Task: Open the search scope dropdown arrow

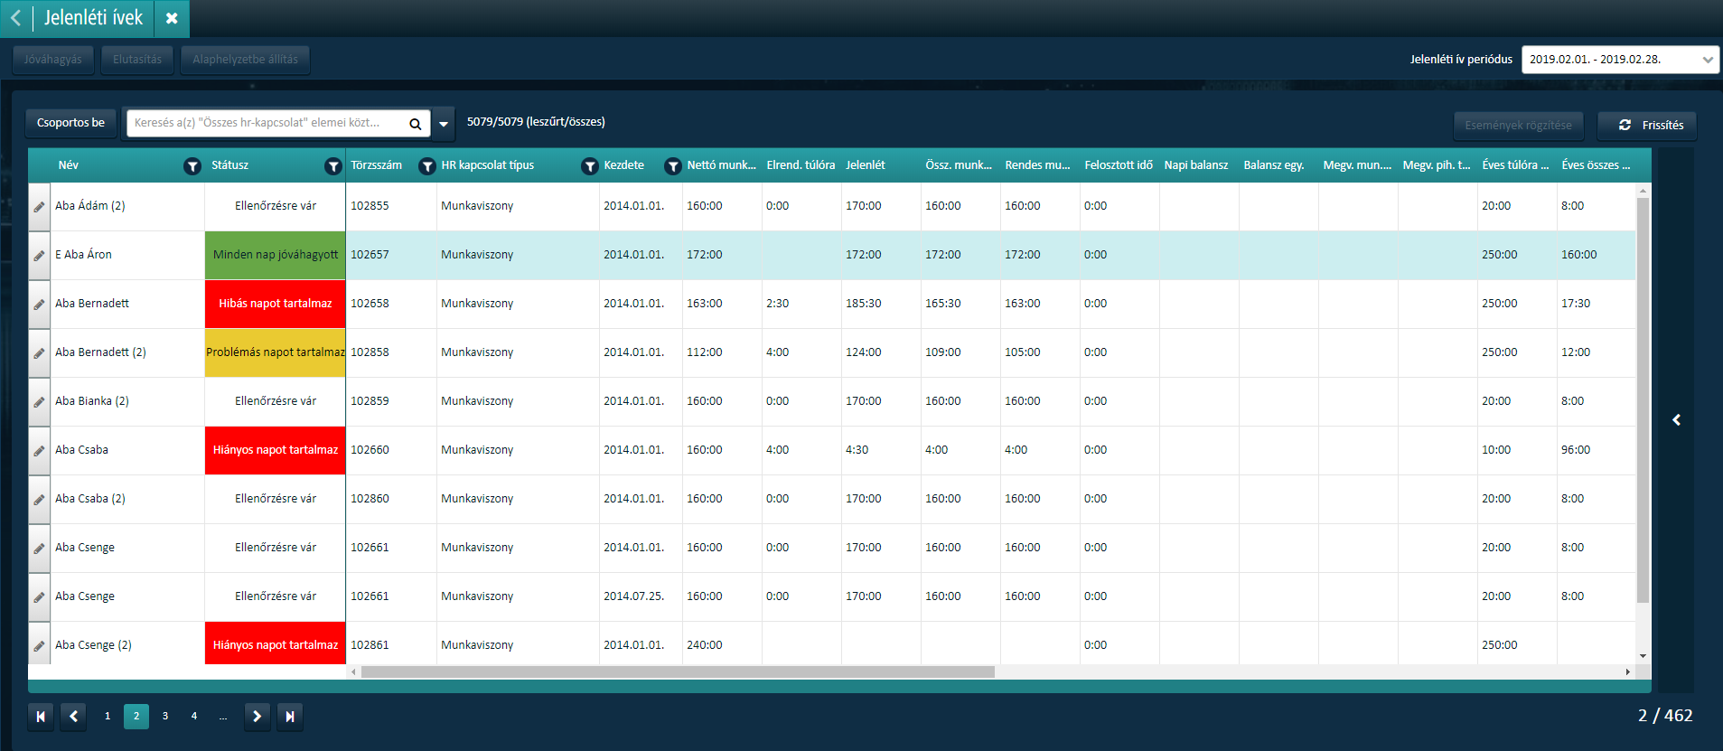Action: tap(443, 124)
